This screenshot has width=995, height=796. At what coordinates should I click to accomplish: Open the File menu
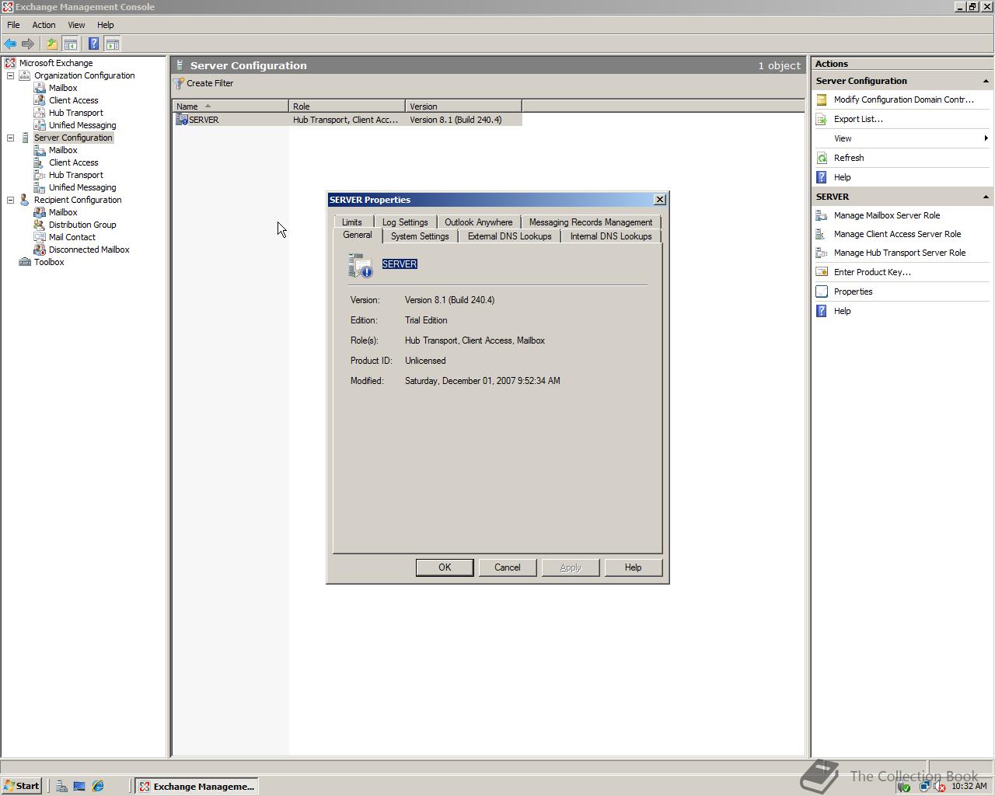click(13, 25)
